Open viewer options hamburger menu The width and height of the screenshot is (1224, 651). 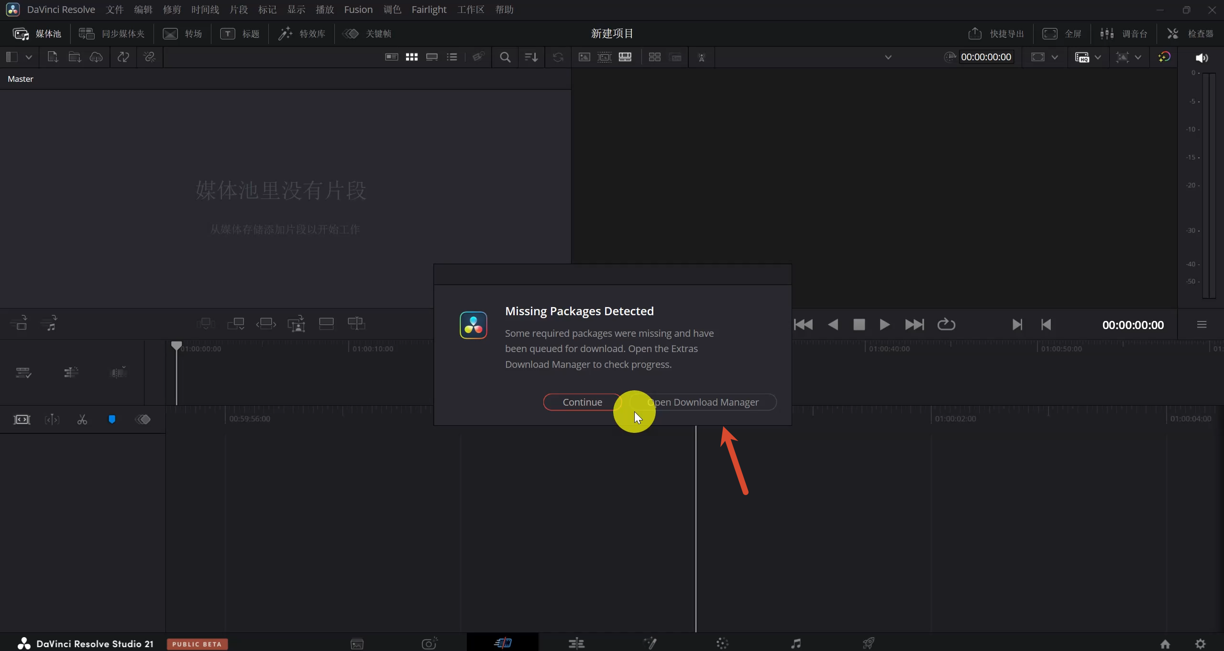click(x=1202, y=325)
